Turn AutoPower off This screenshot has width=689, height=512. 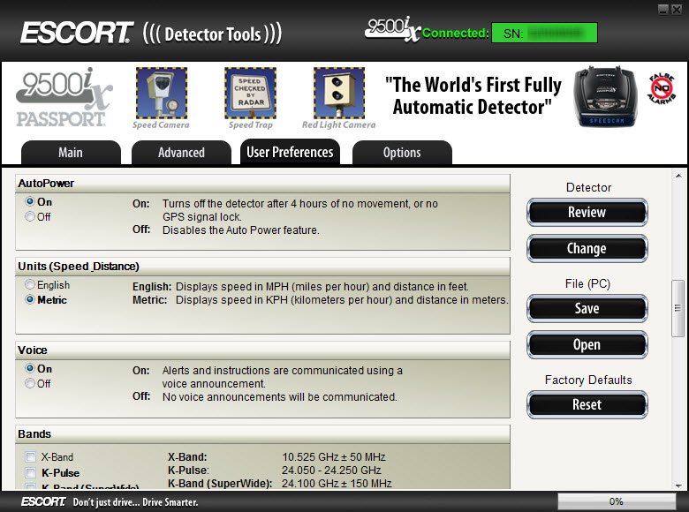pos(31,217)
